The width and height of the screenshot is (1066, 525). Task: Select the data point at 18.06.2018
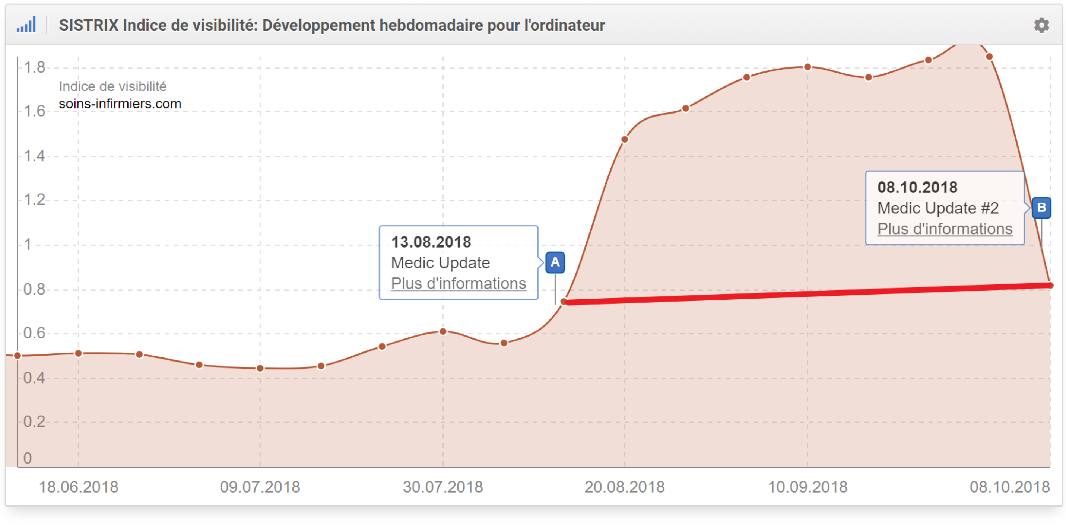78,353
